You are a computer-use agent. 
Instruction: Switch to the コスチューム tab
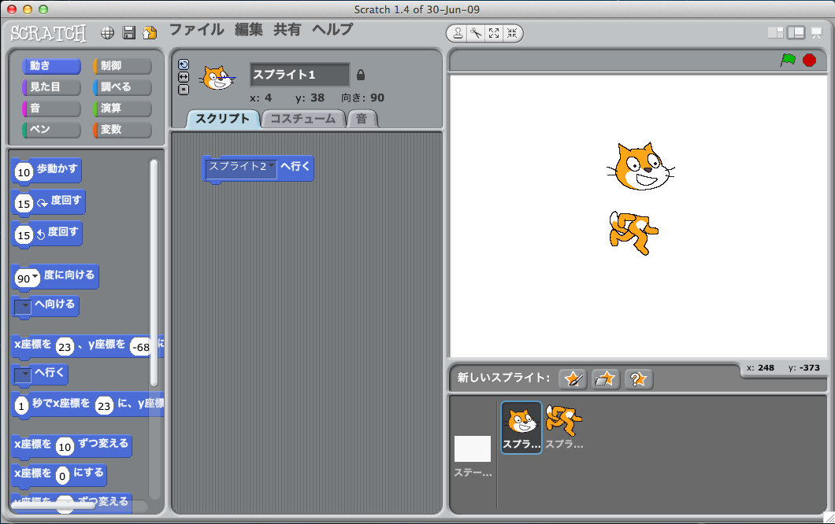[x=303, y=119]
